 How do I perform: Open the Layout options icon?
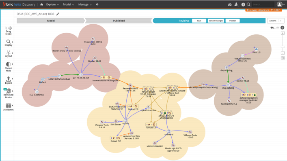pyautogui.click(x=9, y=54)
